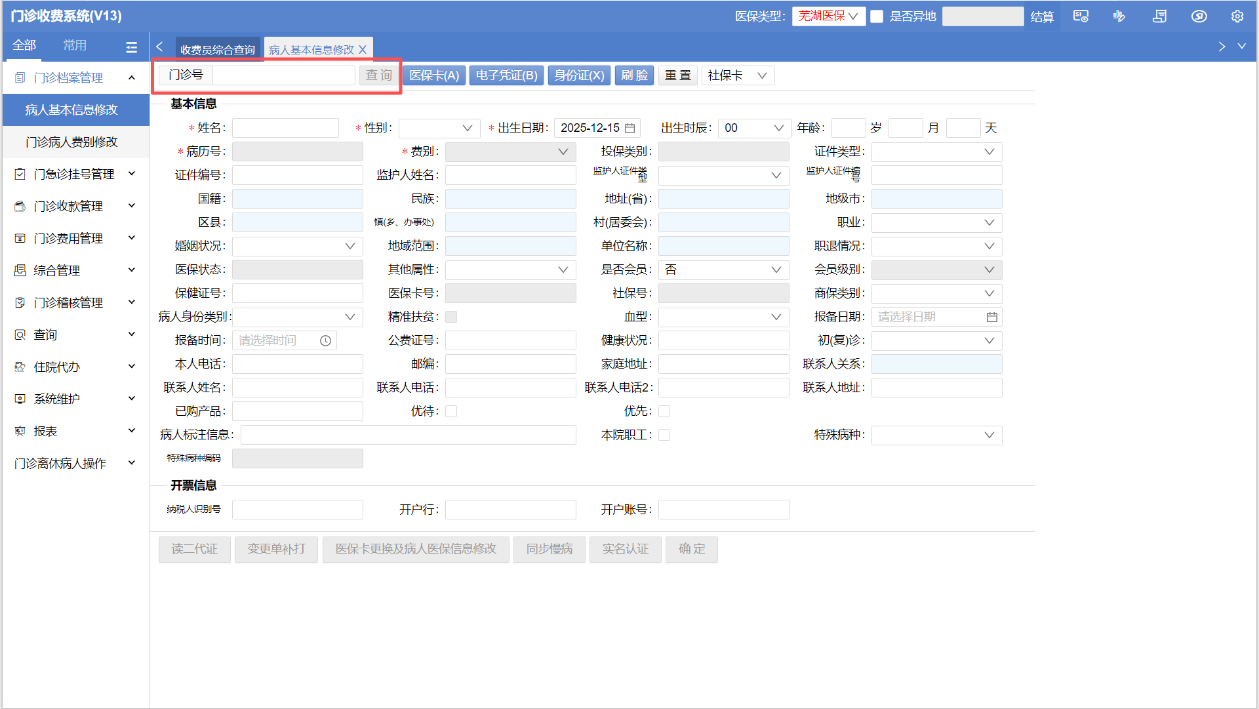
Task: Close the 病人基本信息修改 tab
Action: click(363, 50)
